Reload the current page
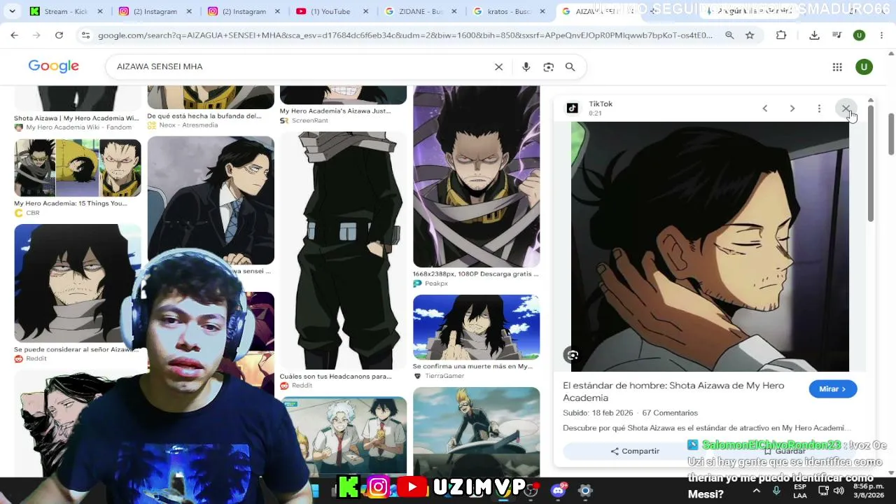 [x=59, y=35]
